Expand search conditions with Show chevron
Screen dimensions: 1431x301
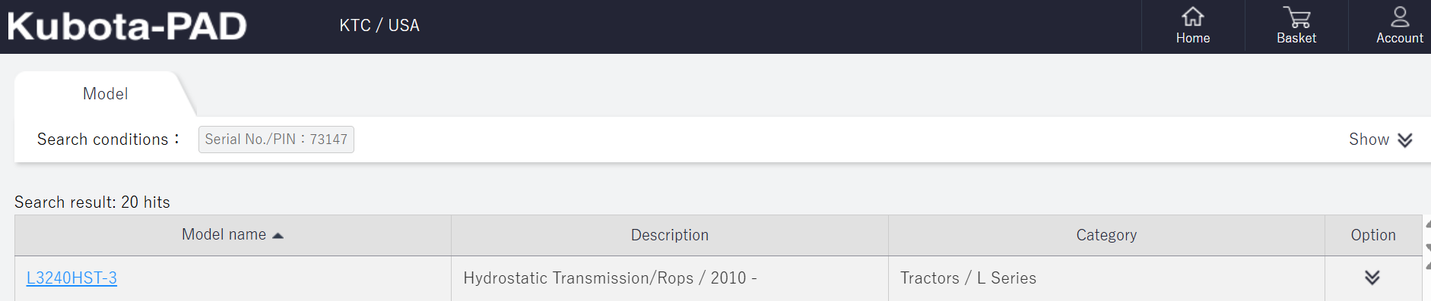pyautogui.click(x=1404, y=140)
